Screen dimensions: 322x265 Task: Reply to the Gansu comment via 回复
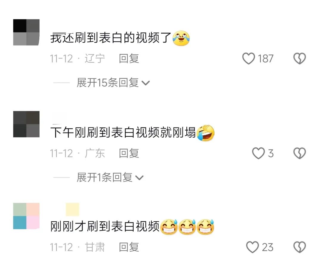pos(129,247)
